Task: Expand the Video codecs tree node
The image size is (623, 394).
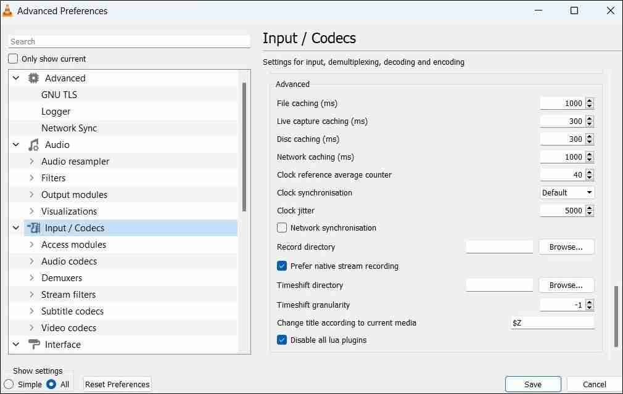Action: click(x=31, y=328)
